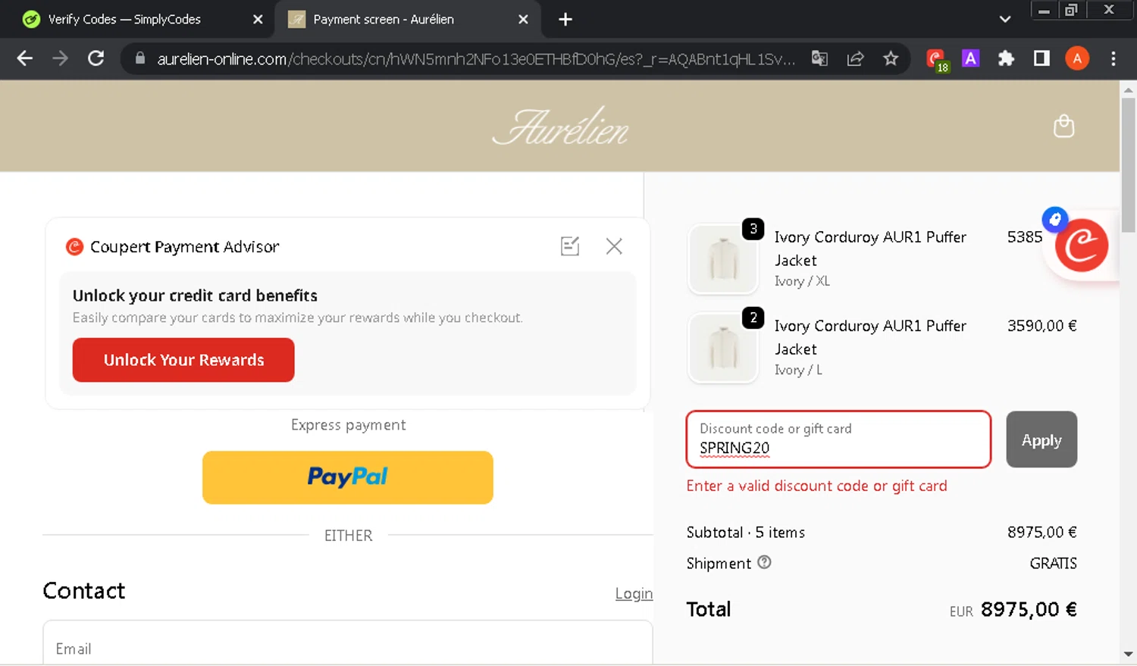1137x666 pixels.
Task: Open the shopping bag cart icon
Action: 1064,126
